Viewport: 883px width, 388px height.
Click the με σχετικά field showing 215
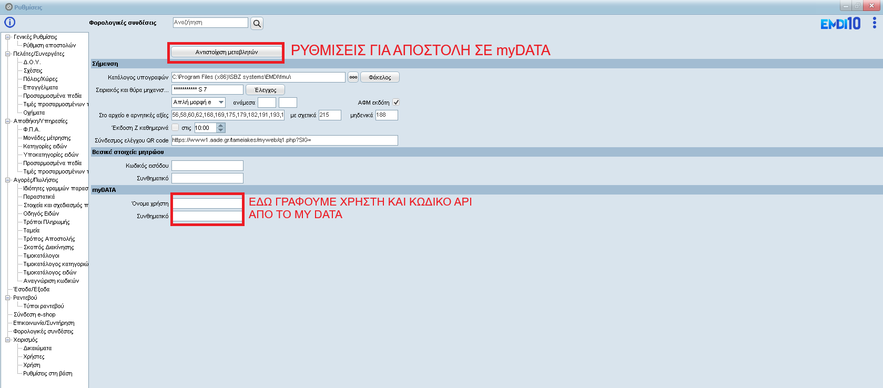coord(330,115)
